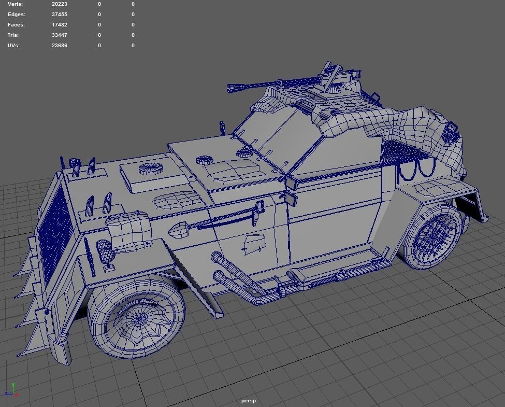Click the 'Edges:' label in heads-up display
This screenshot has width=505, height=407.
tap(17, 15)
